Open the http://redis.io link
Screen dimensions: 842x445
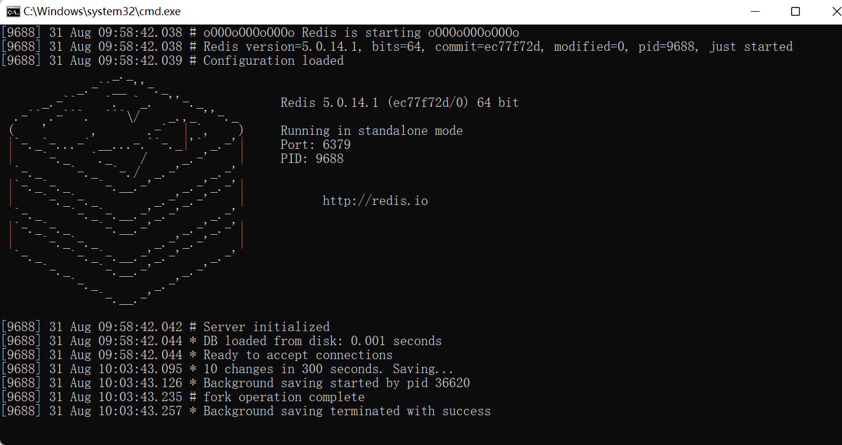375,200
